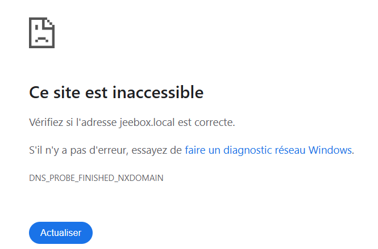Click the word 'Vérifiez' in the message

click(x=47, y=122)
